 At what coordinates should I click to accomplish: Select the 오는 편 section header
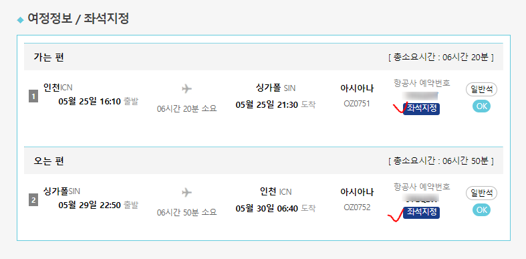[x=263, y=161]
